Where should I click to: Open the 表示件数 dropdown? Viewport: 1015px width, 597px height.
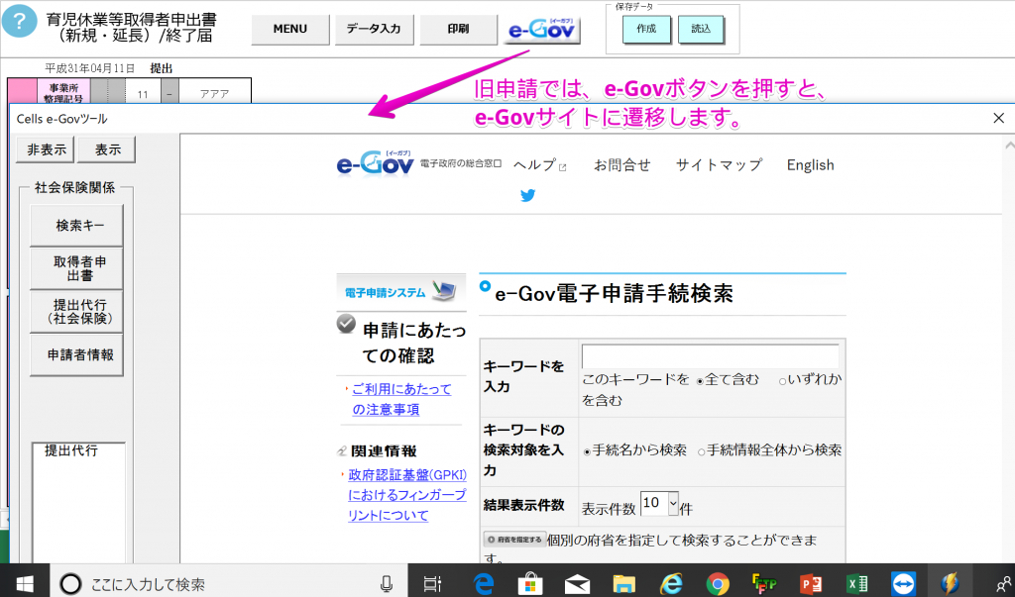[659, 503]
